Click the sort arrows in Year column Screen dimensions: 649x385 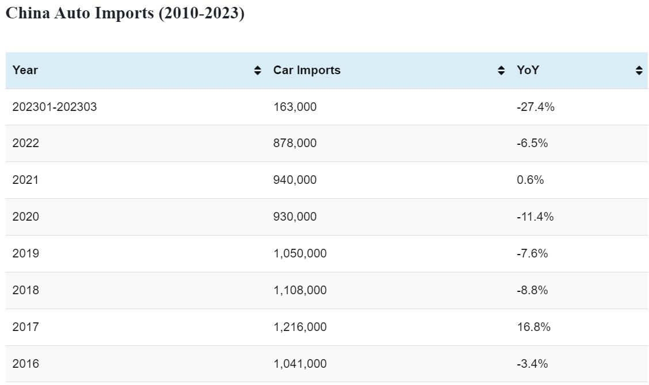pos(257,70)
